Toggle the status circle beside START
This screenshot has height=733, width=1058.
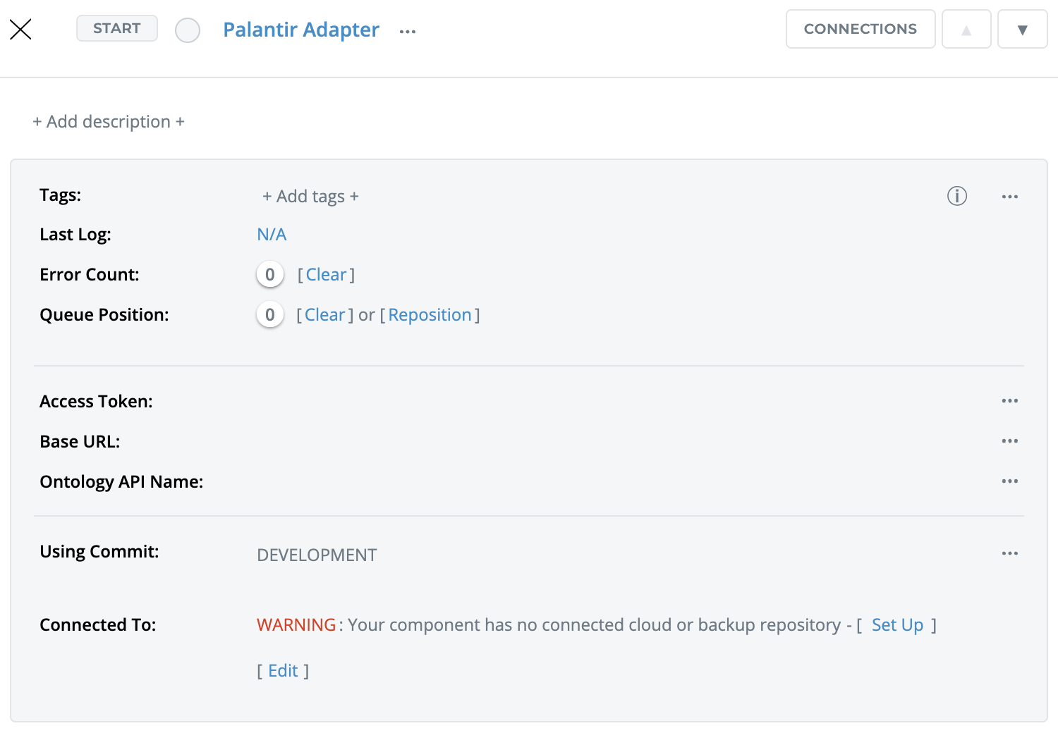[188, 30]
